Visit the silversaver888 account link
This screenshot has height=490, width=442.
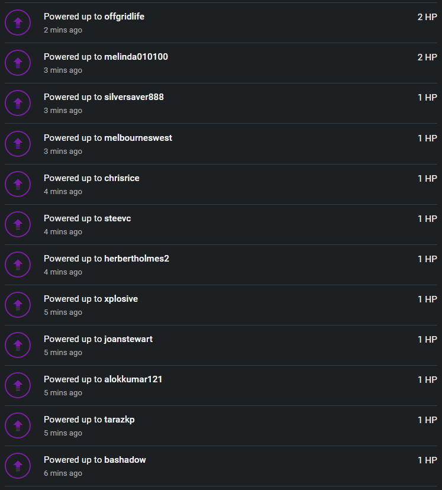tap(134, 97)
